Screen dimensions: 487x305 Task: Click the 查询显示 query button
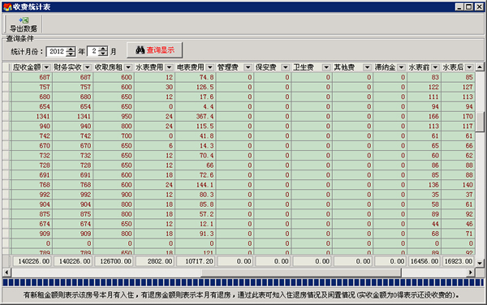(155, 50)
